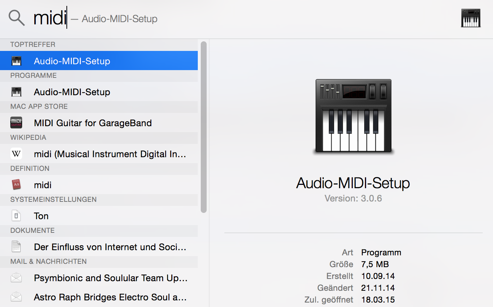Open Astro Raph Bridges Electro Soul mail
Viewport: 493px width, 307px height.
(x=99, y=297)
